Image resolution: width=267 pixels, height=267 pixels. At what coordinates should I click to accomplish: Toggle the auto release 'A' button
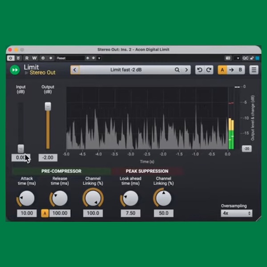45,213
